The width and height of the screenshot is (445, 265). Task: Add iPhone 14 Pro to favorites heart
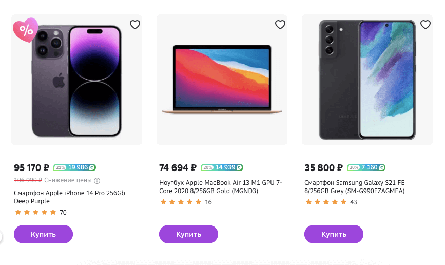click(135, 25)
